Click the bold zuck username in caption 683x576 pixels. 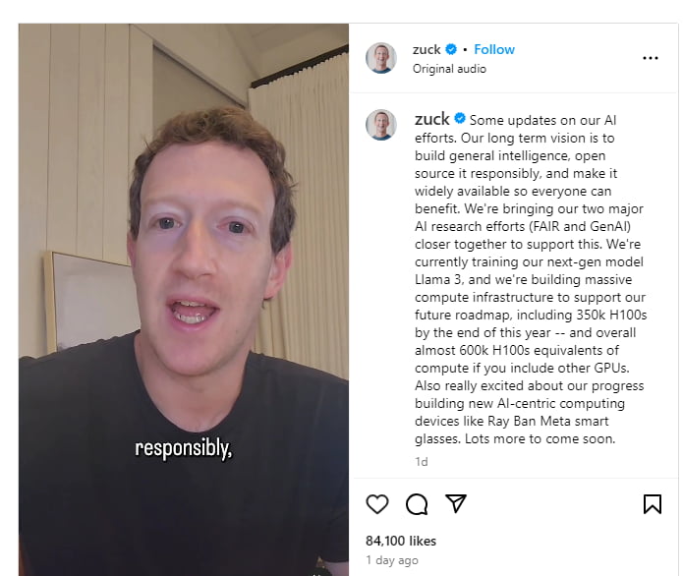(431, 119)
